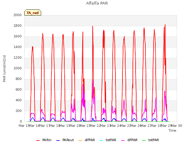The height and width of the screenshot is (146, 195).
Task: Click the red PARin legend swatch
Action: coord(38,141)
